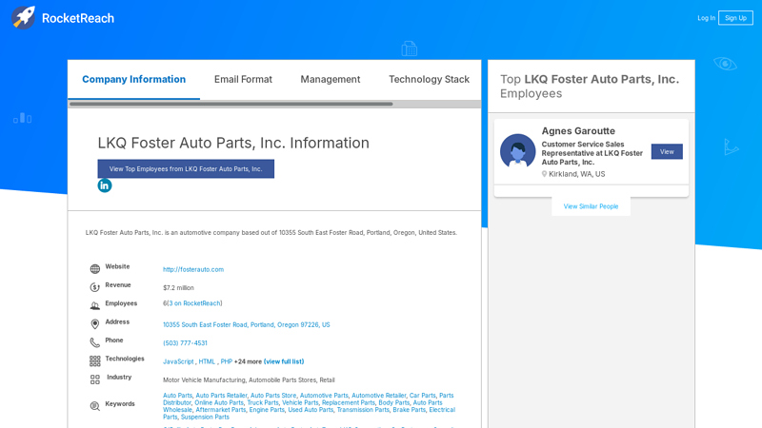Click the Brake Parts keyword link

[x=410, y=410]
